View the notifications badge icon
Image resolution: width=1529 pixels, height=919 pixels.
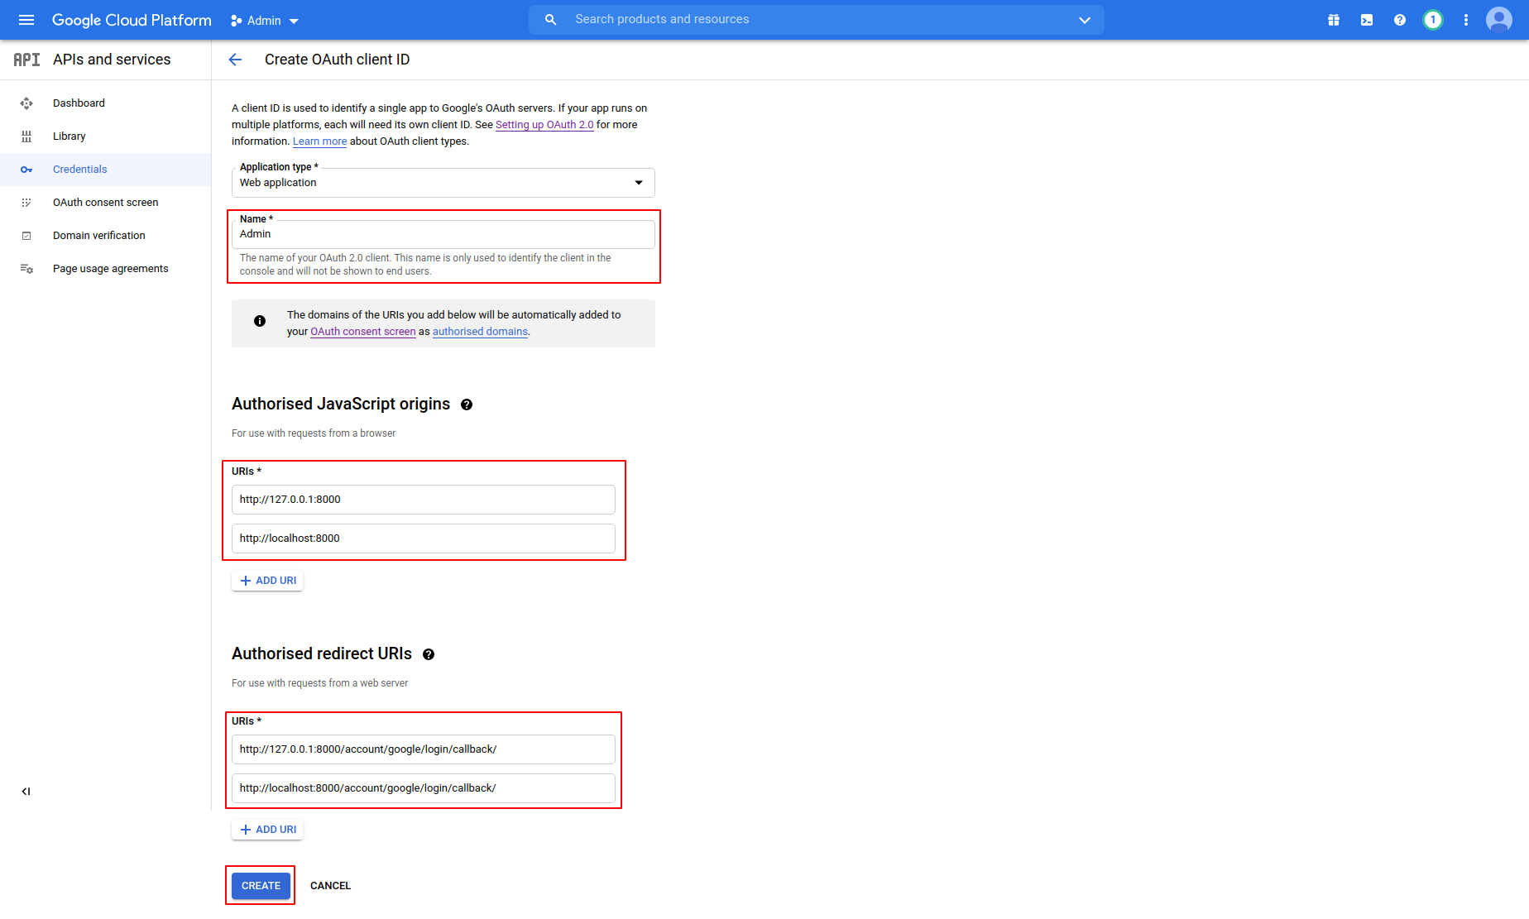[1433, 20]
